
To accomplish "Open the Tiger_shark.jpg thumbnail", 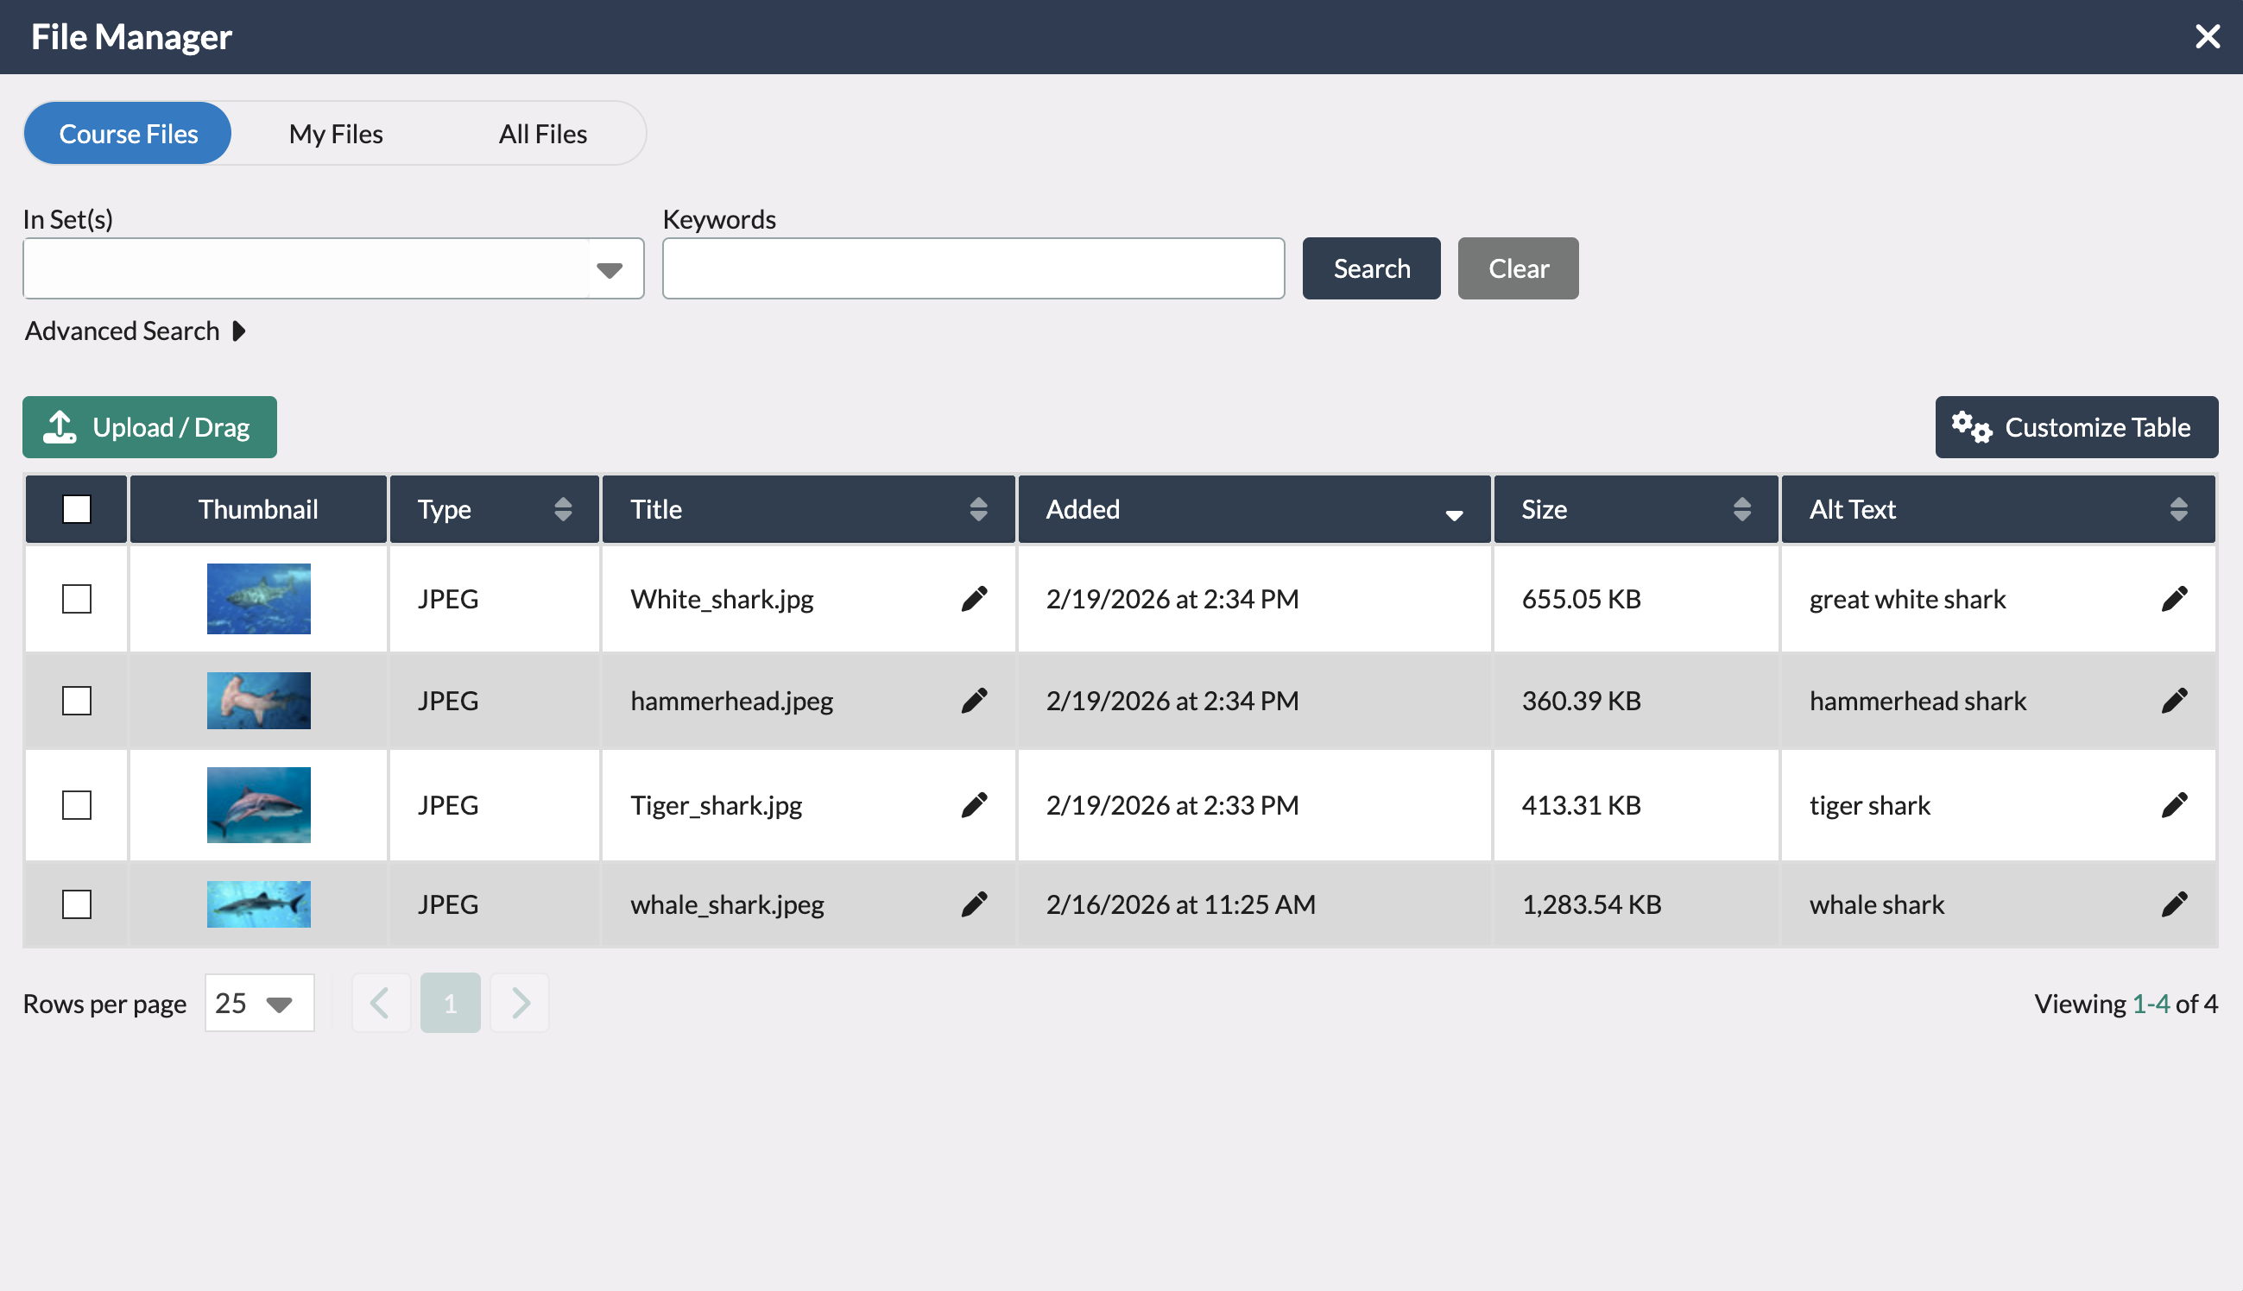I will pyautogui.click(x=258, y=804).
